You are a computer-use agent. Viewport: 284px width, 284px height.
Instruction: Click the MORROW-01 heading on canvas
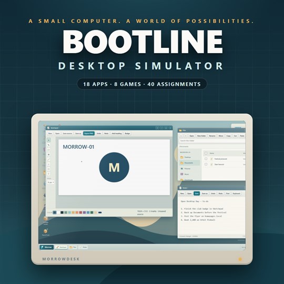click(78, 147)
